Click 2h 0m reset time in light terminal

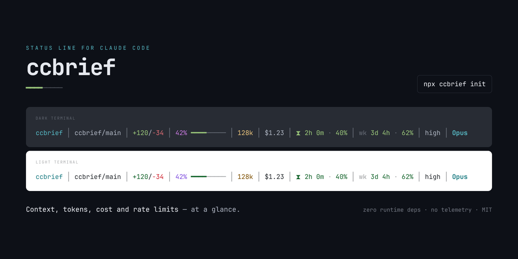click(x=314, y=177)
